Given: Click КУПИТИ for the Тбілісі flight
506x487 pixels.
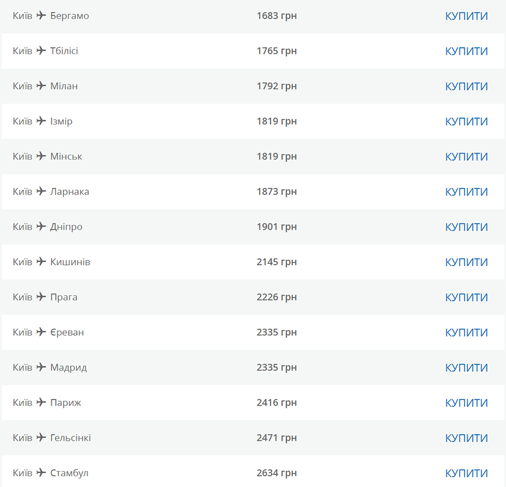Looking at the screenshot, I should [466, 51].
